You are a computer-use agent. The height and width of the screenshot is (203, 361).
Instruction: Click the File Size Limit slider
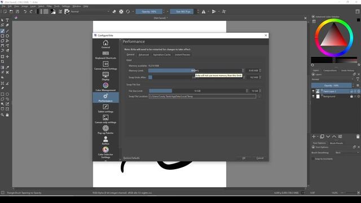tap(198, 91)
